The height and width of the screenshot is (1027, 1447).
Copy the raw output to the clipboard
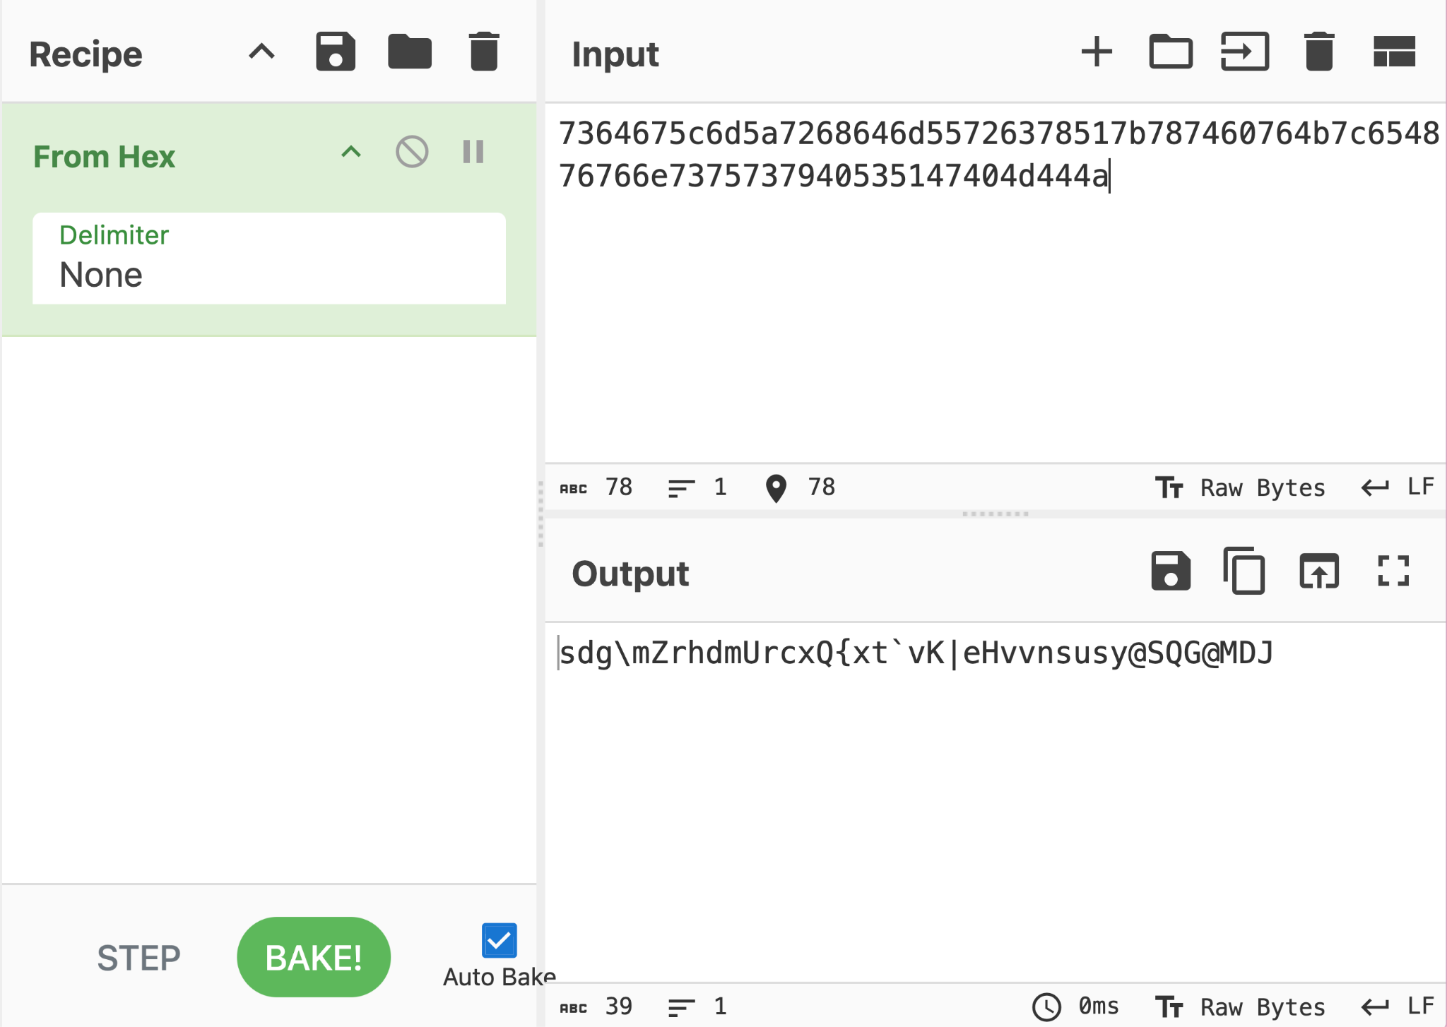coord(1245,571)
